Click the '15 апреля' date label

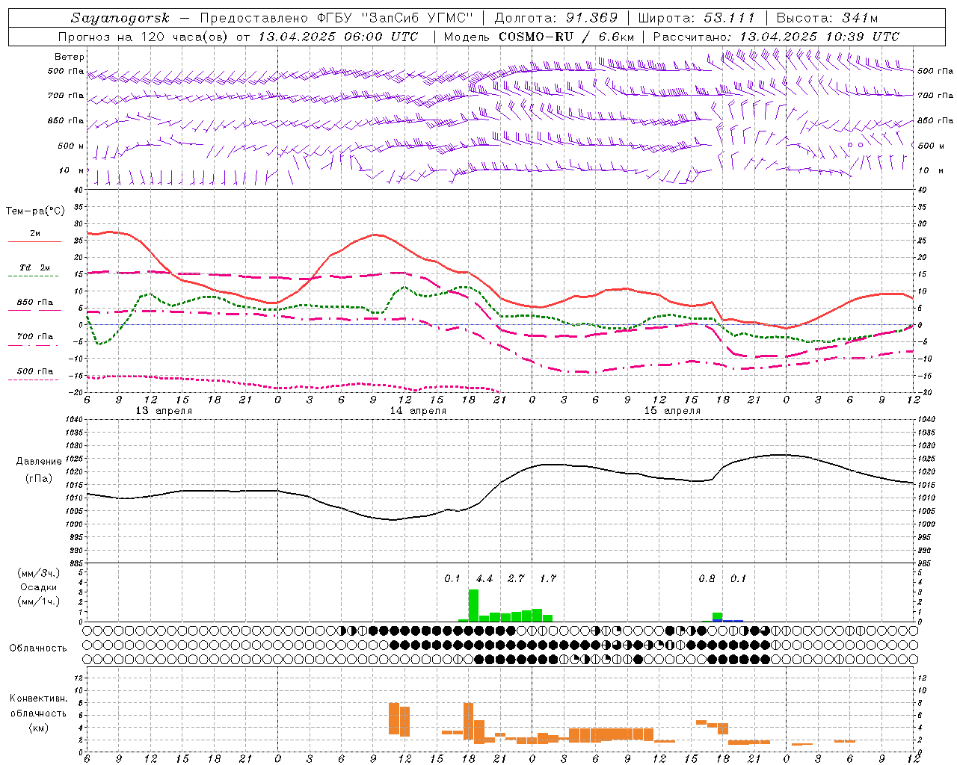coord(672,411)
